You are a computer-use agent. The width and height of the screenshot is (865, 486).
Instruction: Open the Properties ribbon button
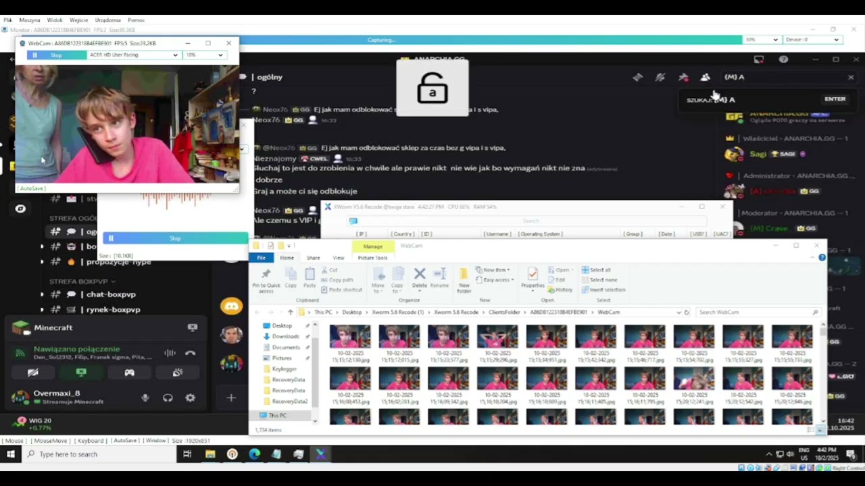pyautogui.click(x=533, y=277)
